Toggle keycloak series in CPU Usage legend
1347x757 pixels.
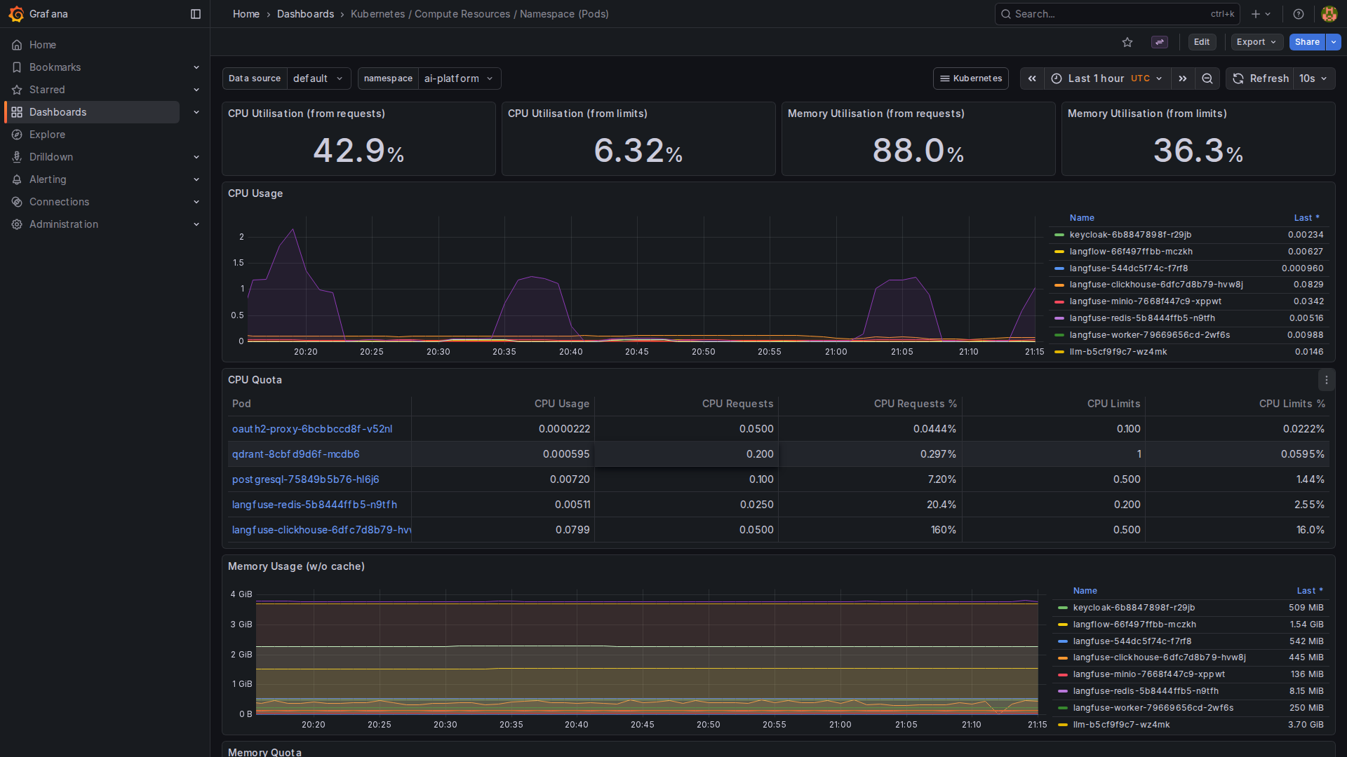click(x=1130, y=235)
